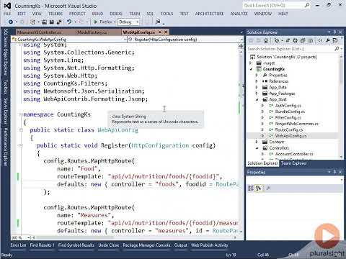The height and width of the screenshot is (259, 346).
Task: Click the Solution Explorer search magnifier icon
Action: (337, 49)
